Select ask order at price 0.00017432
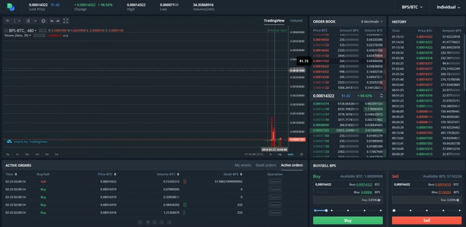Screen dimensions: 466x227 pos(348,61)
